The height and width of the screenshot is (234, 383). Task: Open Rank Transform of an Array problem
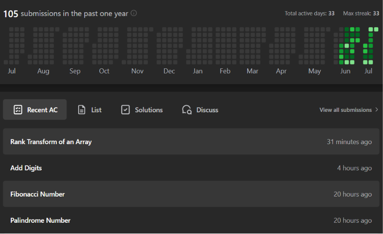(191, 141)
